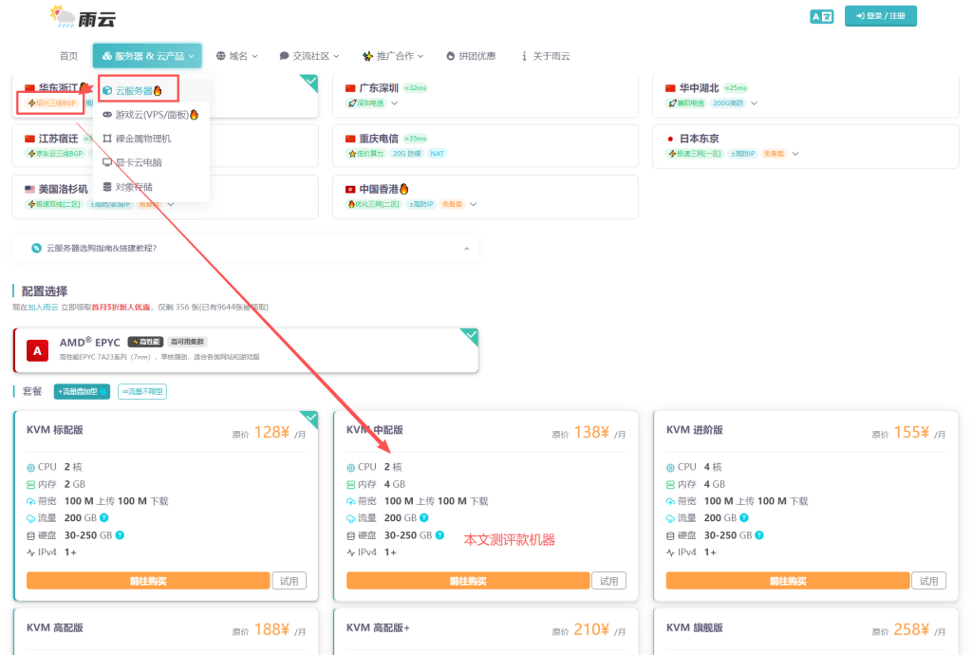Toggle the language translate icon
972x655 pixels.
click(821, 17)
